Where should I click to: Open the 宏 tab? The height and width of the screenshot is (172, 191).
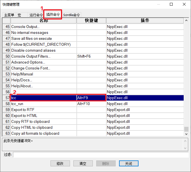pos(22,15)
